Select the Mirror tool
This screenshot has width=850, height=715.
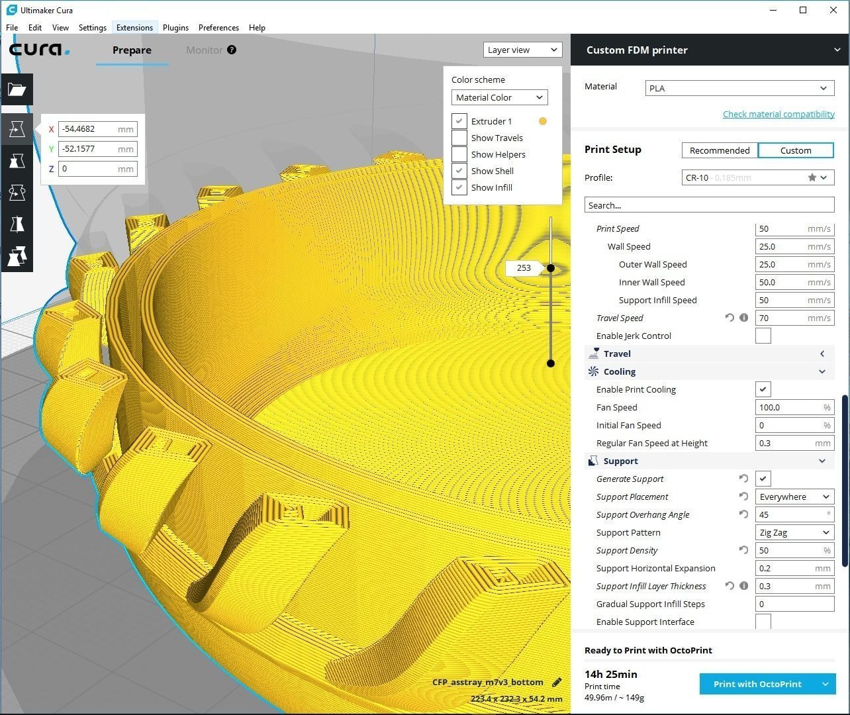17,224
